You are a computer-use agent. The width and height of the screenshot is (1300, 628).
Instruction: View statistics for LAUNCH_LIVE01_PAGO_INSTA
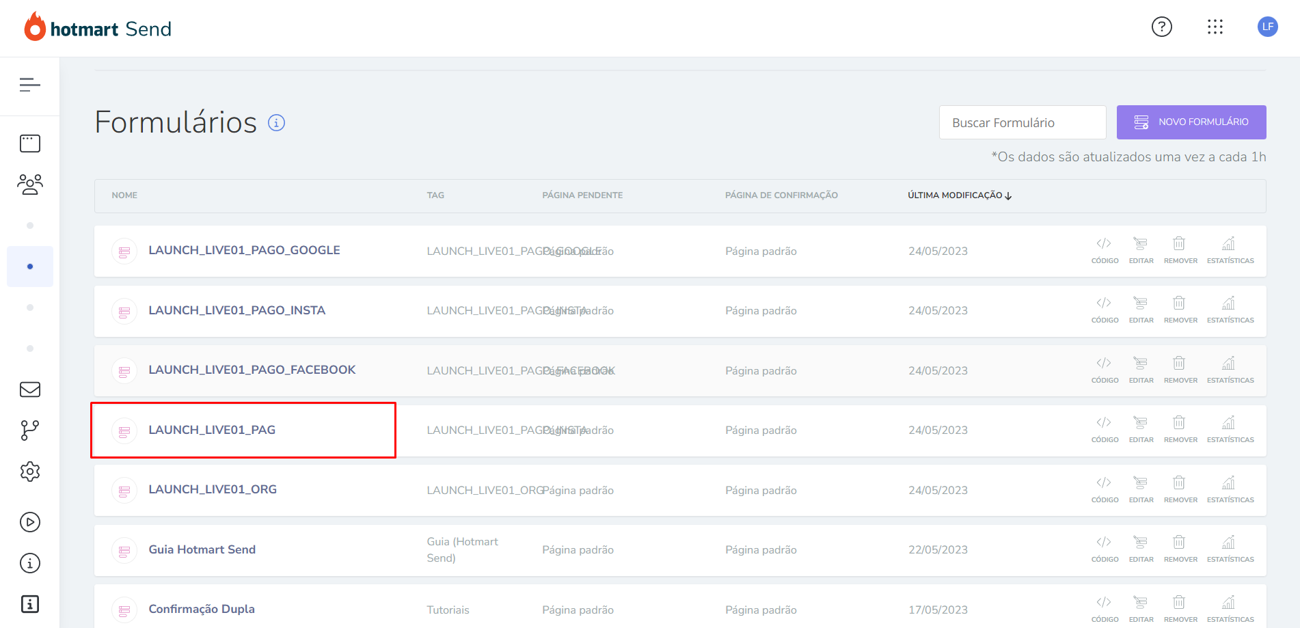(1230, 310)
